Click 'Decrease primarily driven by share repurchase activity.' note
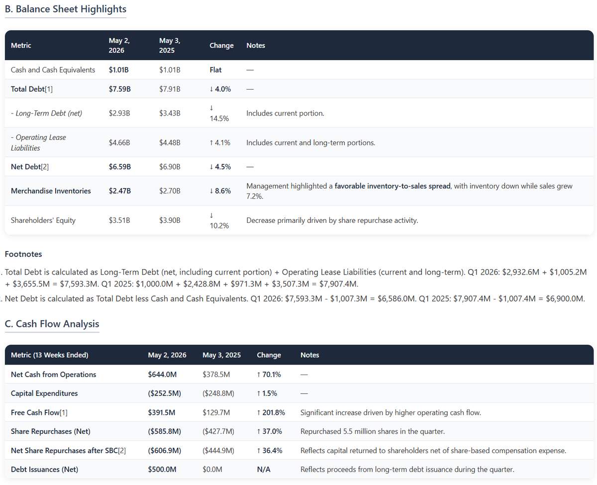 (332, 220)
